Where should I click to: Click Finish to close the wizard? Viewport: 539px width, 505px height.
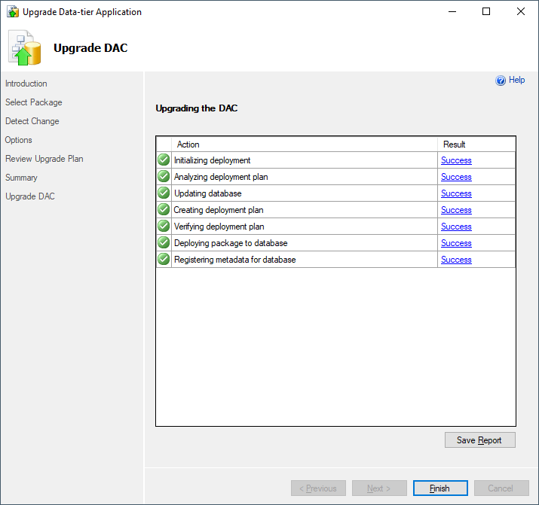click(x=440, y=488)
